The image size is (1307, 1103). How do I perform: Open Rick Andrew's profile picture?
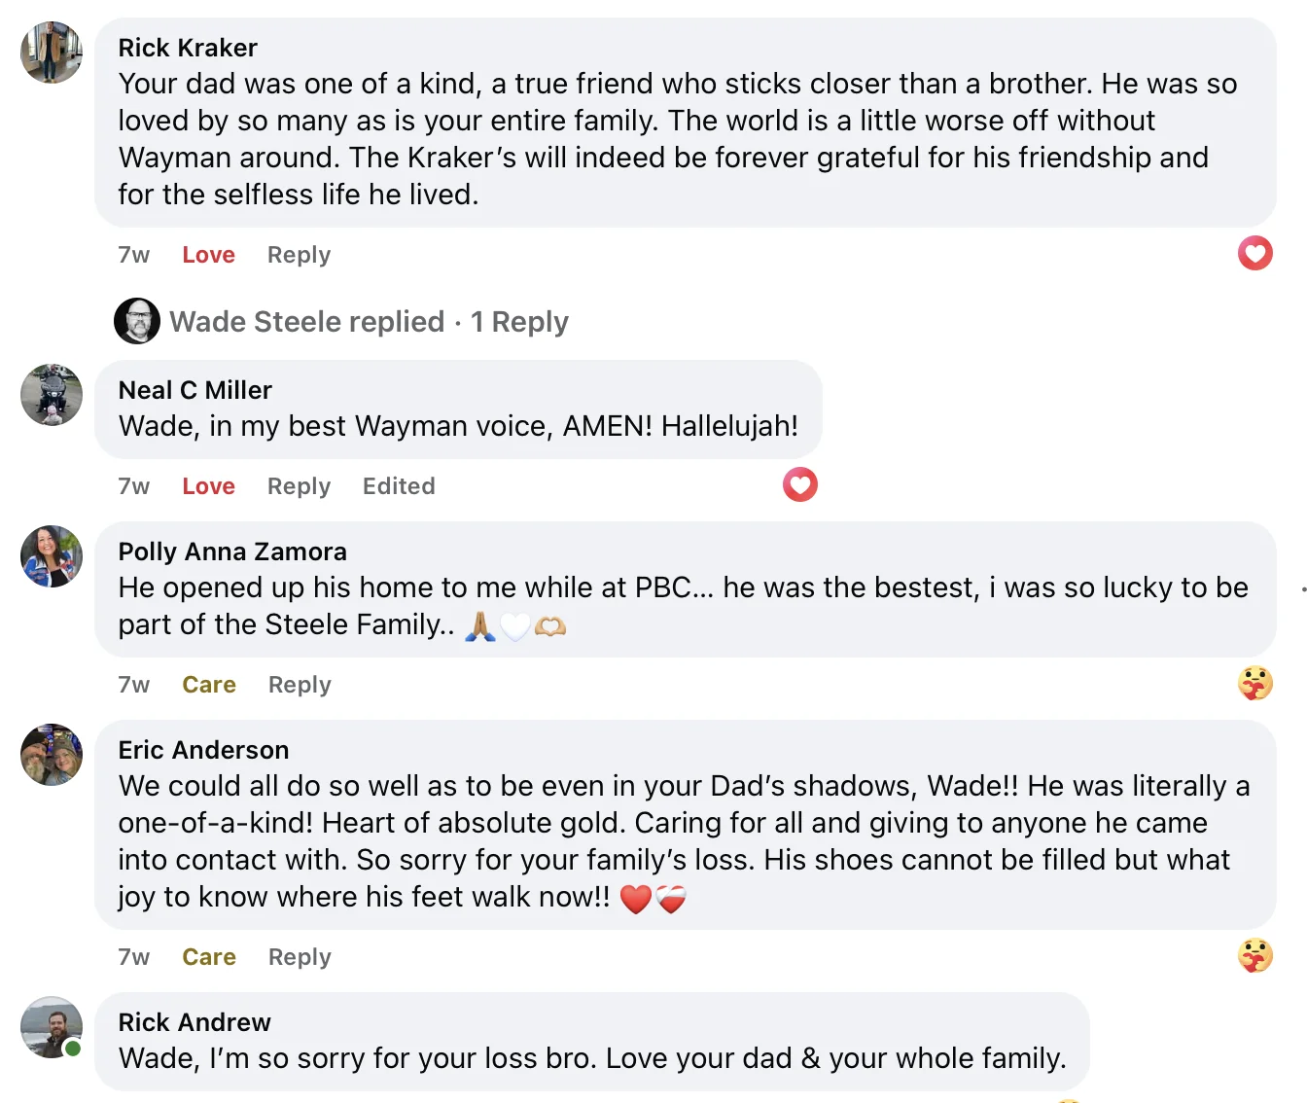pyautogui.click(x=52, y=1027)
